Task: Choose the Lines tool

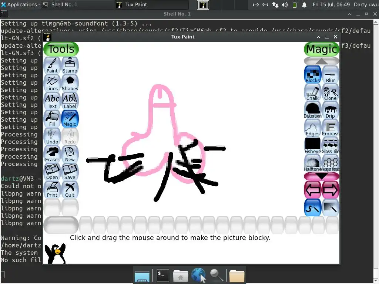Action: [52, 83]
